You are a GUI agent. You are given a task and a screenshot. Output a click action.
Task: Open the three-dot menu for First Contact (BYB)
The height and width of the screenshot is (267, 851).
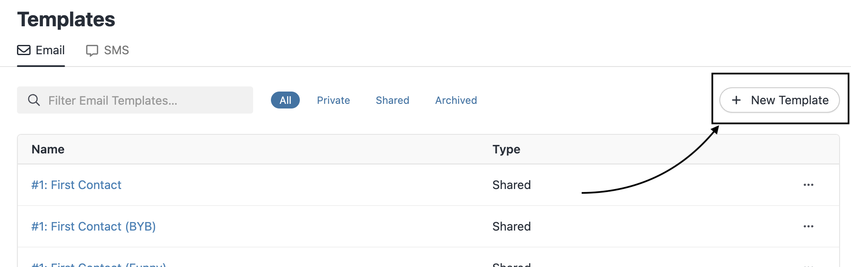pyautogui.click(x=808, y=226)
